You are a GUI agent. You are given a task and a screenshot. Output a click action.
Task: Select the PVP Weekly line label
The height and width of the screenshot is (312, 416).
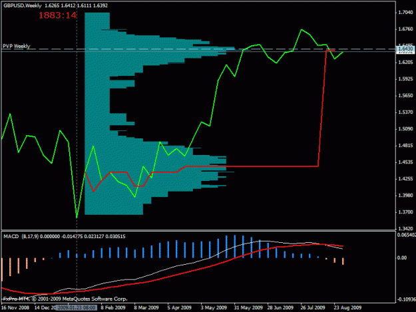coord(17,46)
